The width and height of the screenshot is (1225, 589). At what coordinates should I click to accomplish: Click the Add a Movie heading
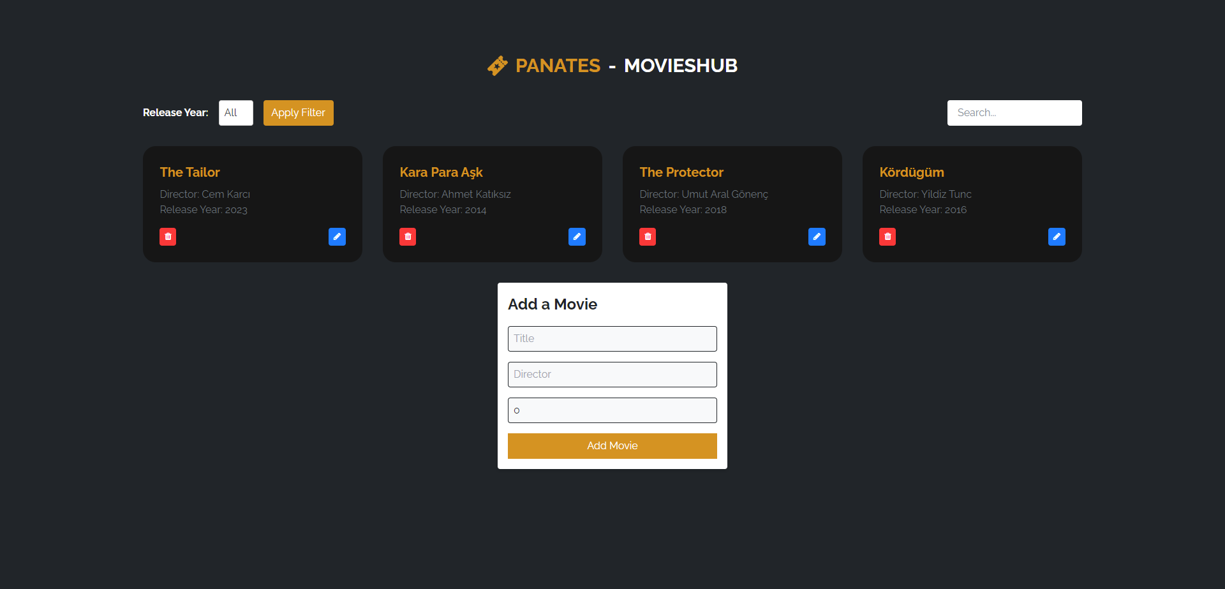click(553, 304)
